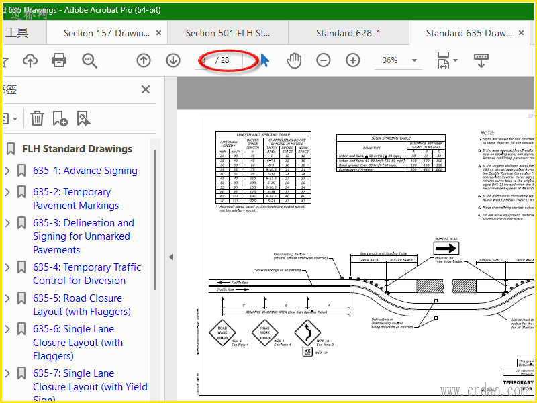Click the find current bookmark icon
Image resolution: width=537 pixels, height=403 pixels.
[x=83, y=119]
